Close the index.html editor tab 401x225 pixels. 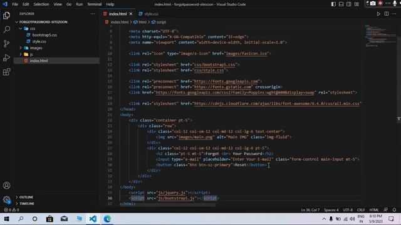tap(131, 14)
